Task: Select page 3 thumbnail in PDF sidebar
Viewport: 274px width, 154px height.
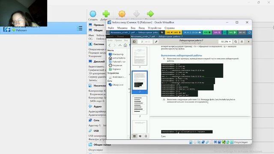Action: tap(140, 105)
